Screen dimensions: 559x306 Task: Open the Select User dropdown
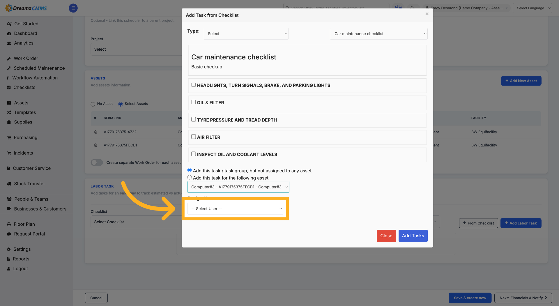(235, 209)
